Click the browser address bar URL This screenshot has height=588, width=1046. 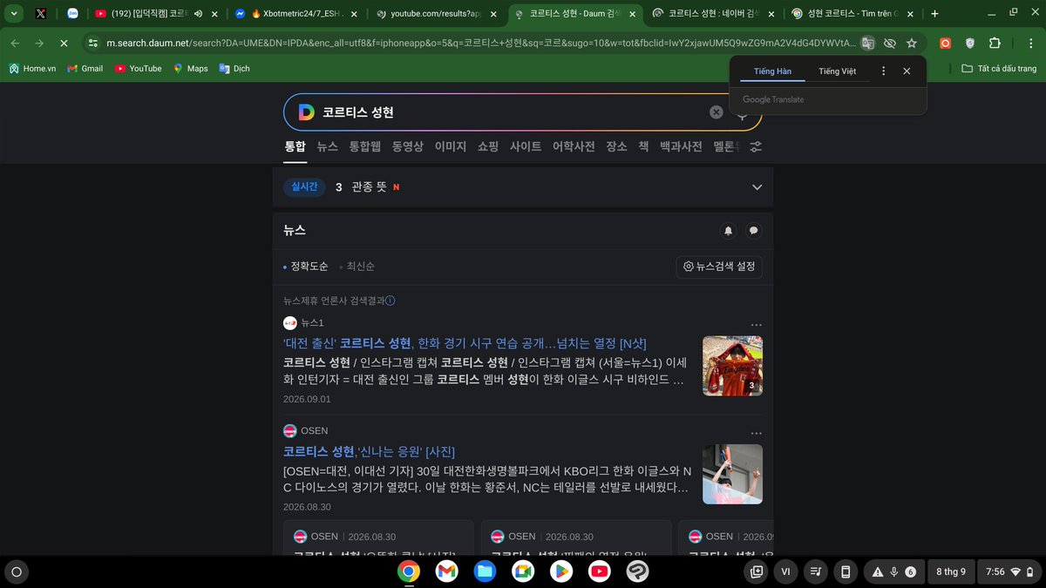coord(479,43)
